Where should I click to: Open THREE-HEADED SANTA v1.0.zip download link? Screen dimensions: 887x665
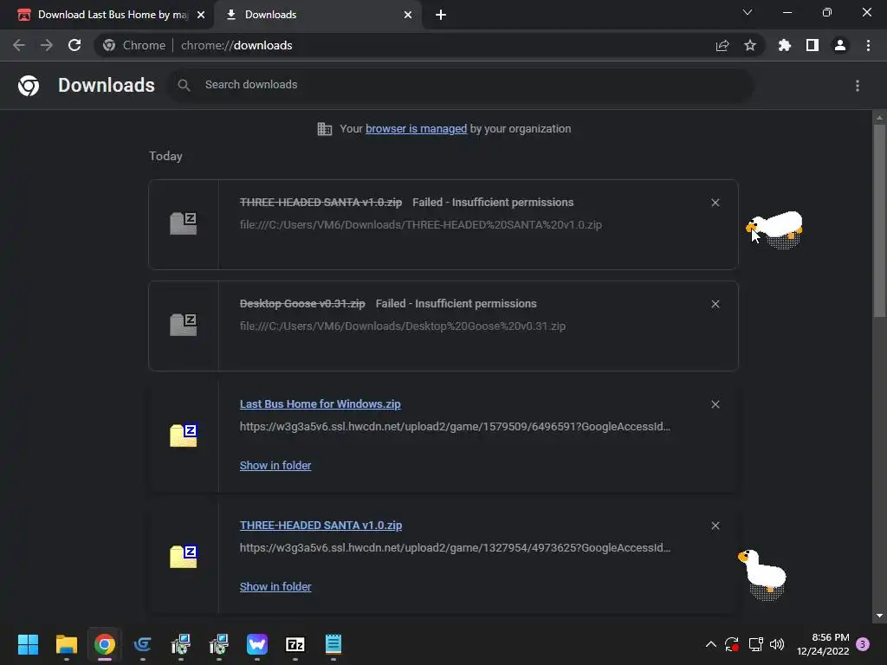[320, 526]
